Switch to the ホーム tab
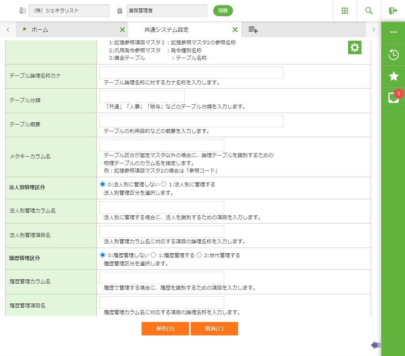The width and height of the screenshot is (405, 356). [x=40, y=30]
